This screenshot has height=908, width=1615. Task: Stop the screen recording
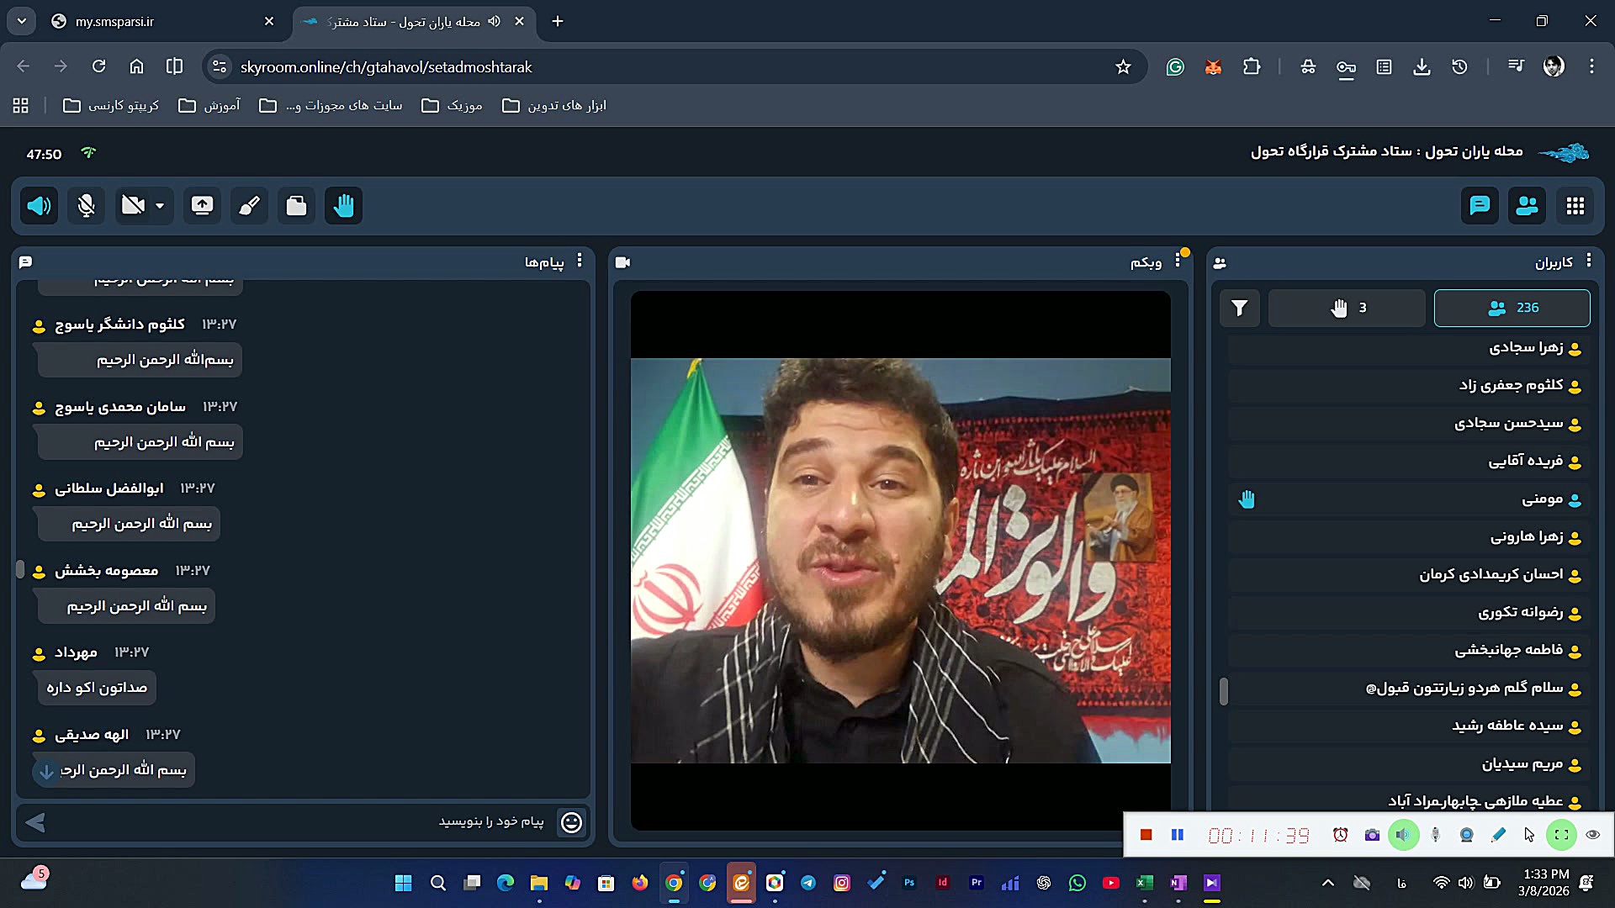coord(1146,835)
